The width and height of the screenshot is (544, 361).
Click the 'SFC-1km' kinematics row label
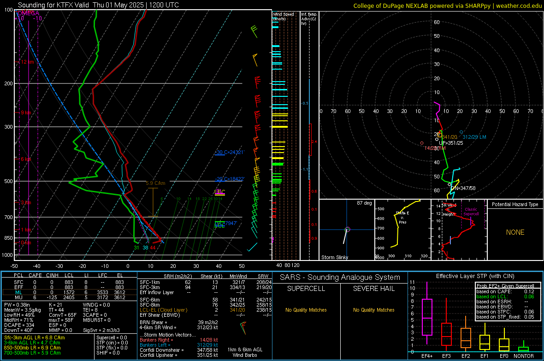[150, 282]
